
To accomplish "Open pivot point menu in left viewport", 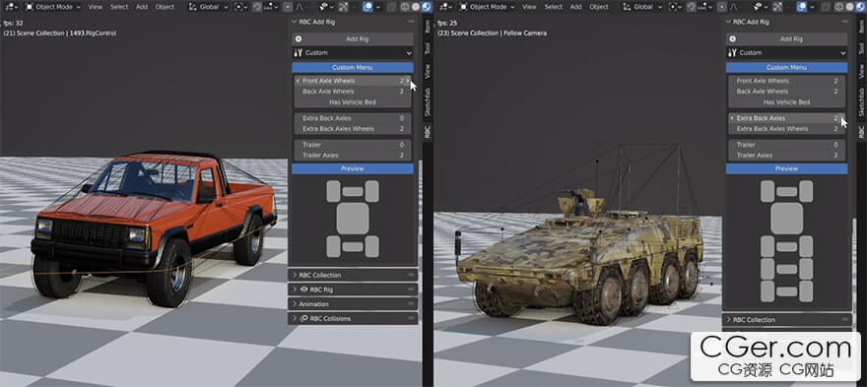I will pyautogui.click(x=241, y=7).
